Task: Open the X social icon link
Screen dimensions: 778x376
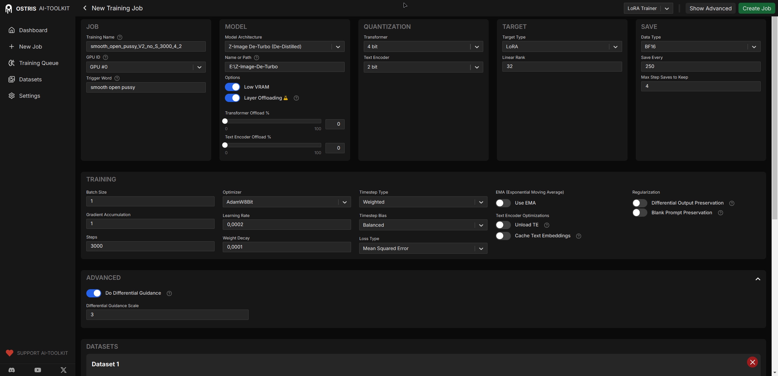Action: [64, 370]
